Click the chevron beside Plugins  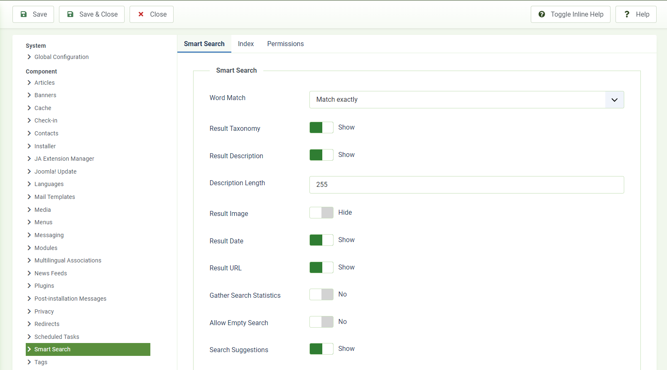pos(29,286)
